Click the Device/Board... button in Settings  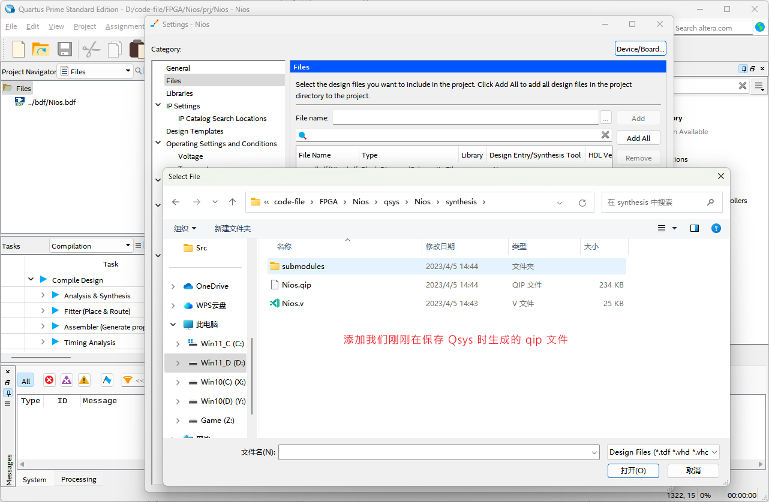[x=641, y=49]
